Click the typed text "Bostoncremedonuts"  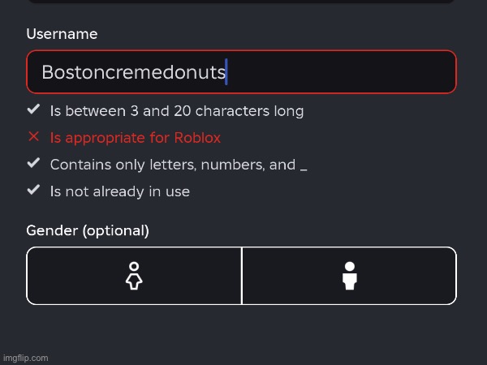click(x=133, y=72)
